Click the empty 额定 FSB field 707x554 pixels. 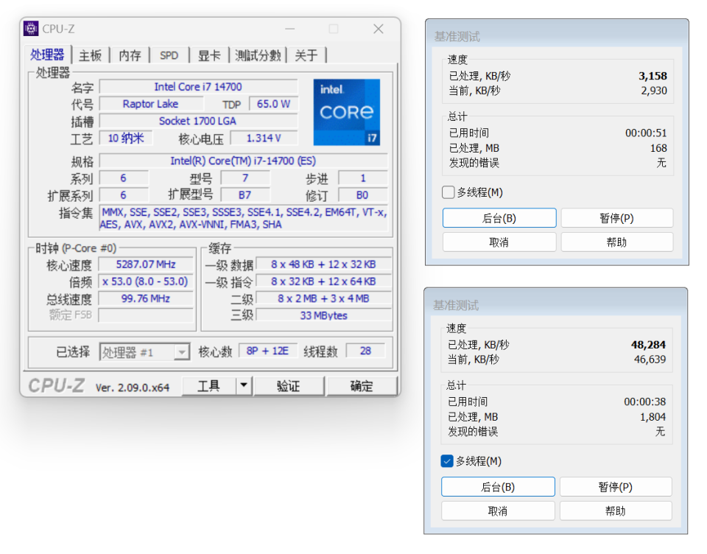click(146, 315)
